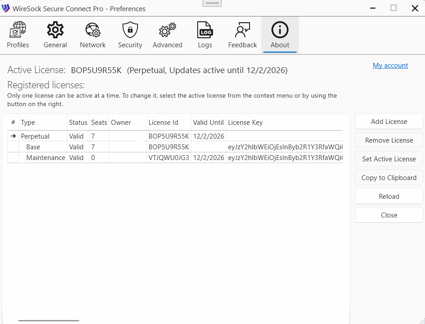425x324 pixels.
Task: Click the Add License button
Action: pos(389,122)
